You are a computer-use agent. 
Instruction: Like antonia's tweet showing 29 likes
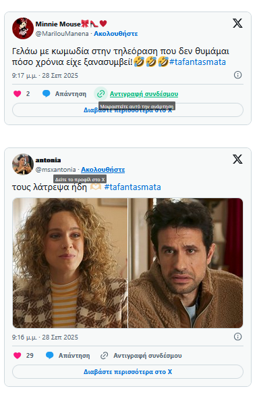[18, 356]
